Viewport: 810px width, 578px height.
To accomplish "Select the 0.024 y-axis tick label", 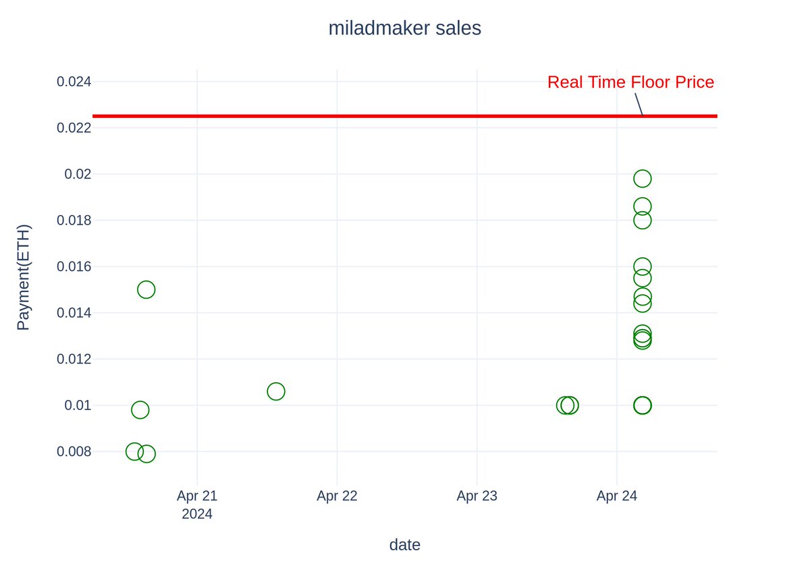I will click(74, 82).
